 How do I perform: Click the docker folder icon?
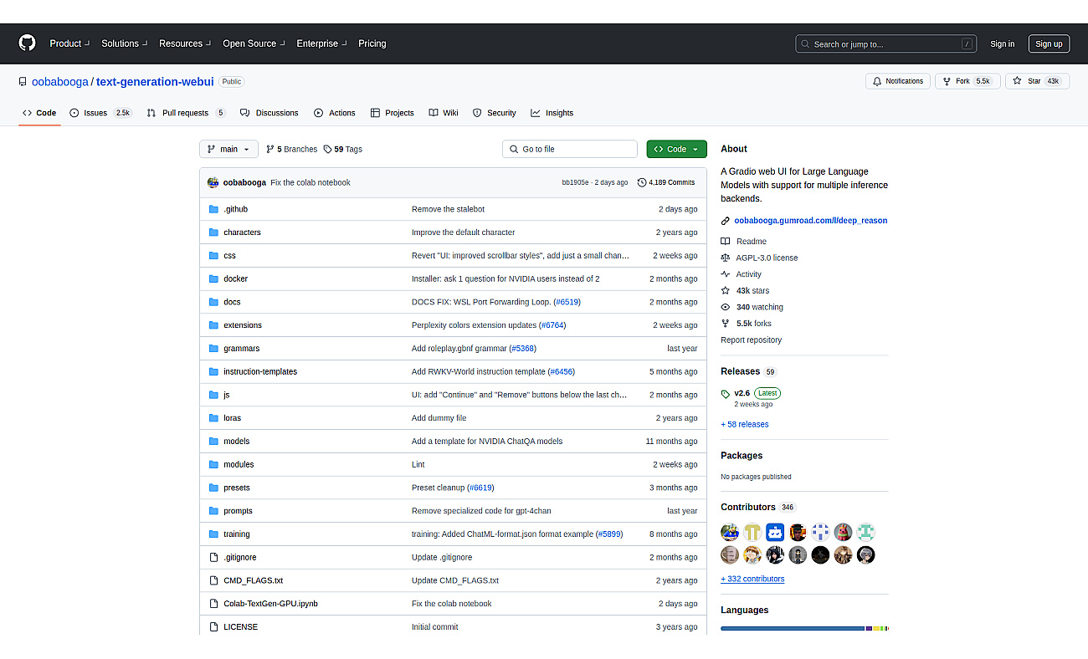click(x=213, y=278)
